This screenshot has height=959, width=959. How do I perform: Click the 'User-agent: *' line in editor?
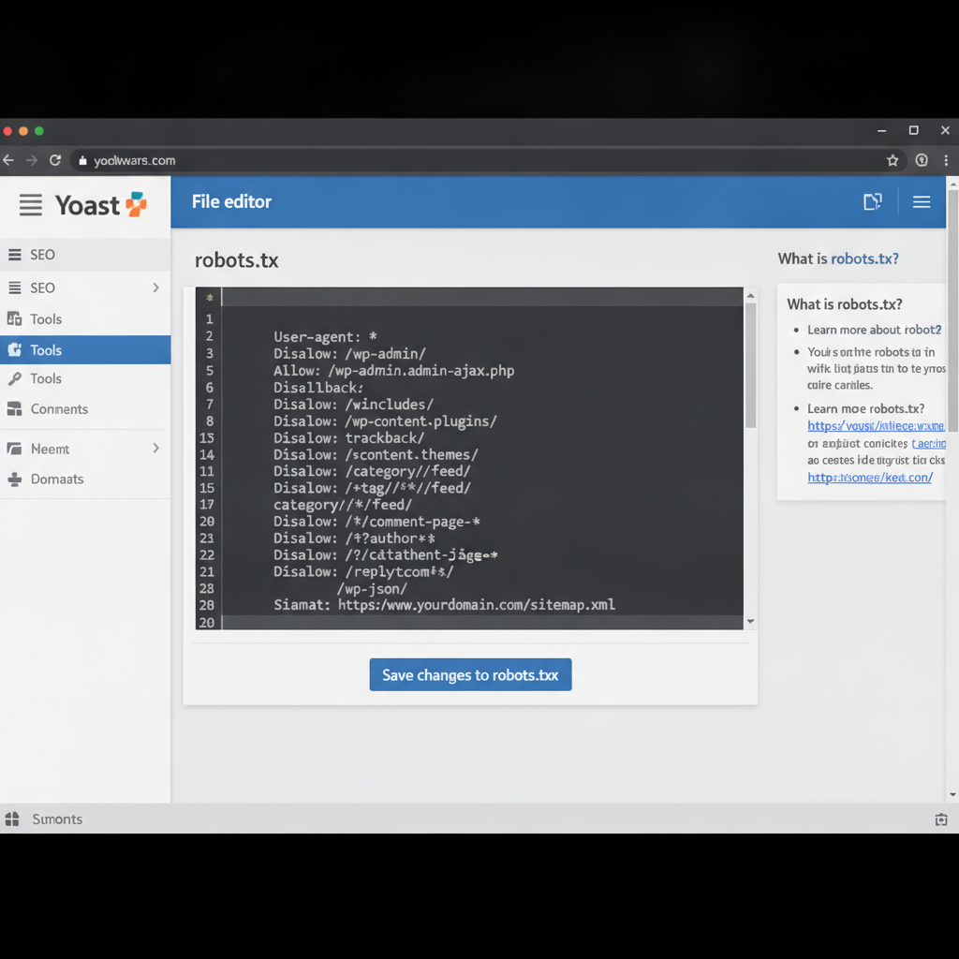pos(325,336)
